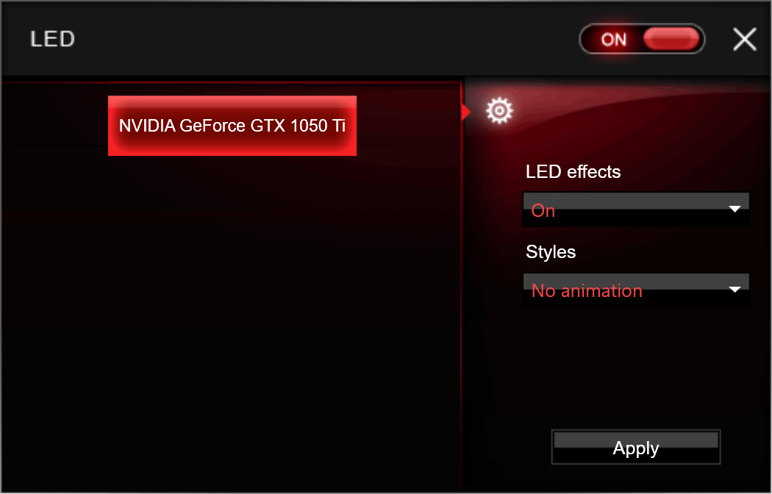The width and height of the screenshot is (772, 494).
Task: Click the red arrow marker beside the gear
Action: click(x=465, y=112)
